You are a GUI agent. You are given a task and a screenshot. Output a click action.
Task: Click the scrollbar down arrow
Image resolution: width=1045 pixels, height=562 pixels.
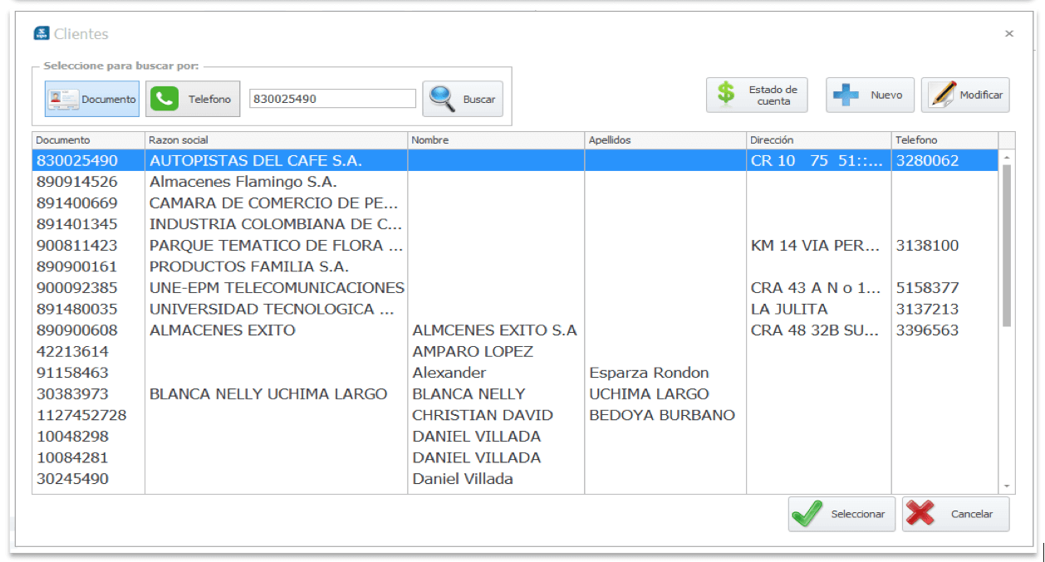[1007, 486]
